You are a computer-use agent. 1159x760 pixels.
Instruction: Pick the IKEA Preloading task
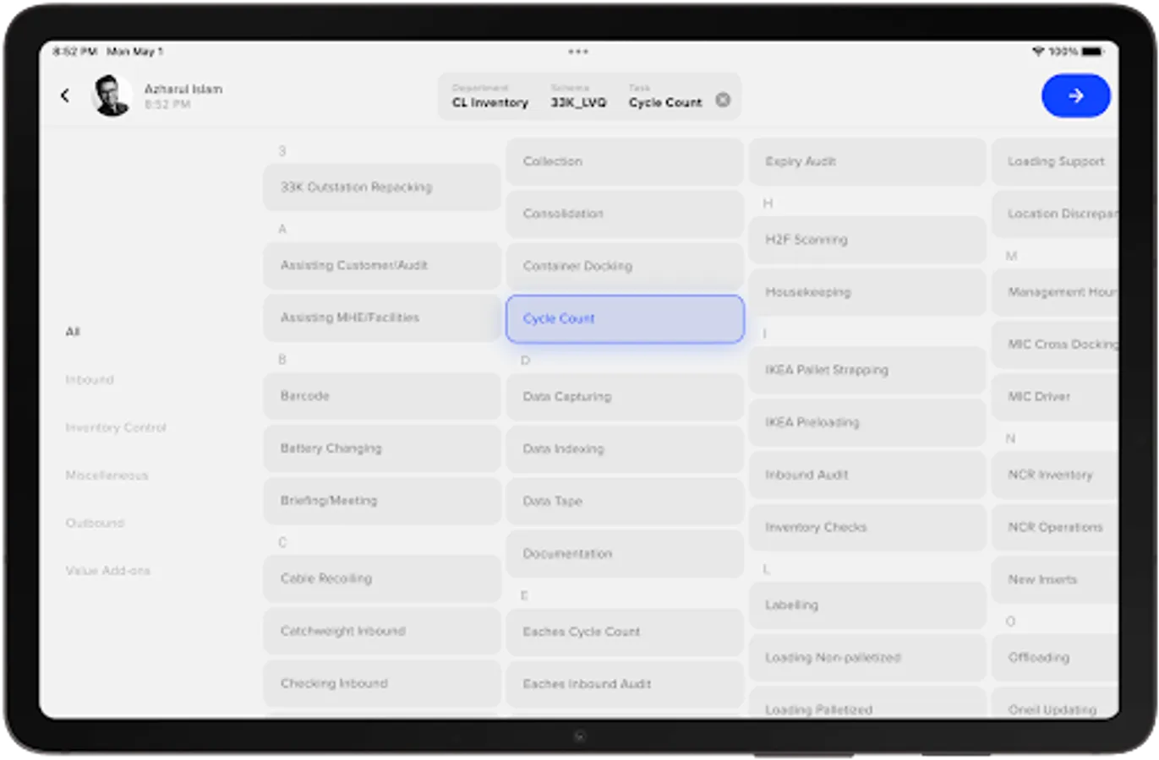coord(867,422)
